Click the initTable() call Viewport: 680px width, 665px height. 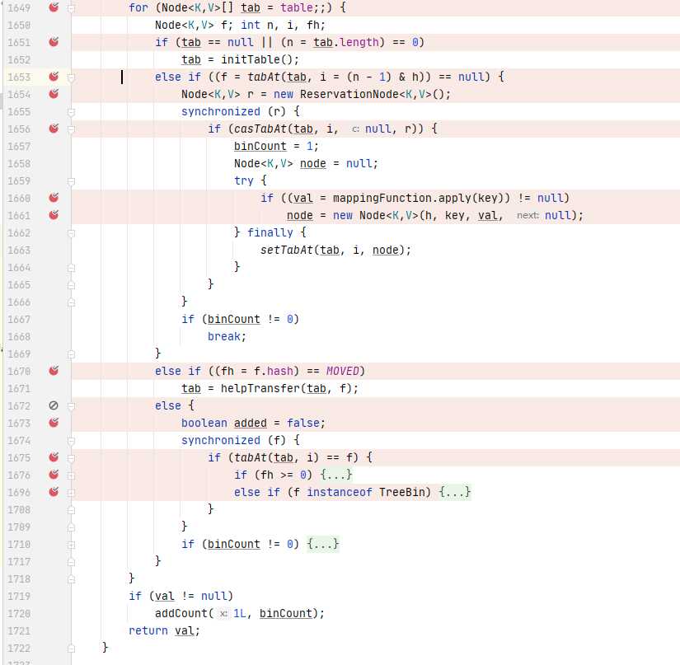coord(256,59)
